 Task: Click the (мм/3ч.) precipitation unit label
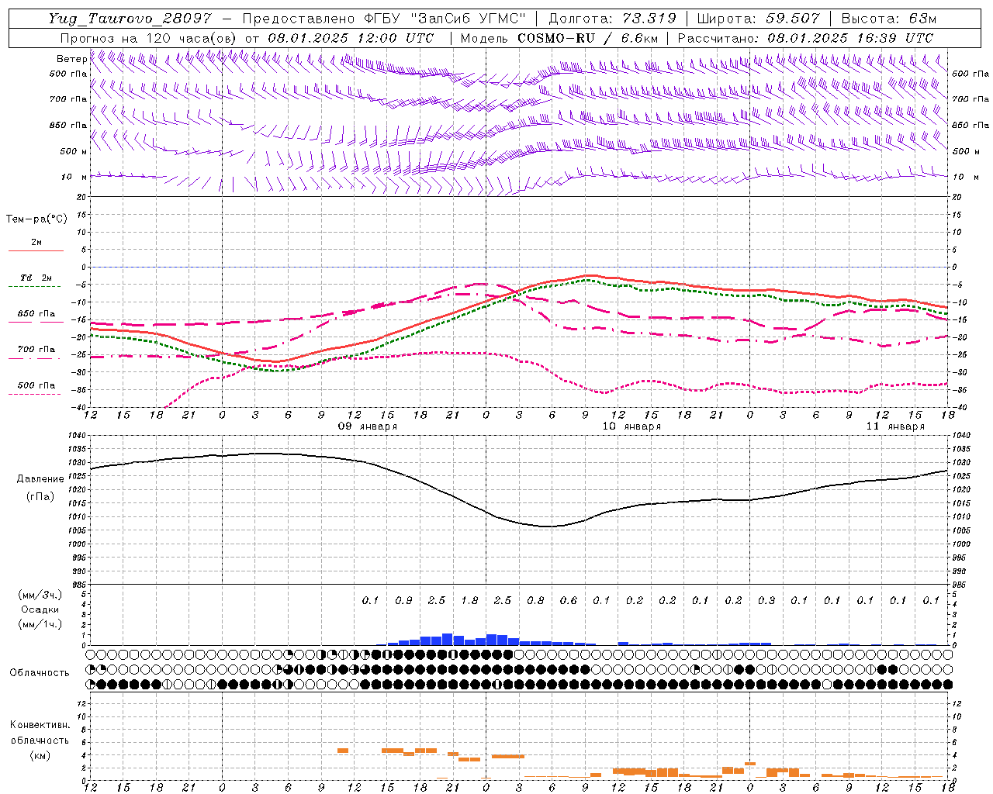coord(41,595)
